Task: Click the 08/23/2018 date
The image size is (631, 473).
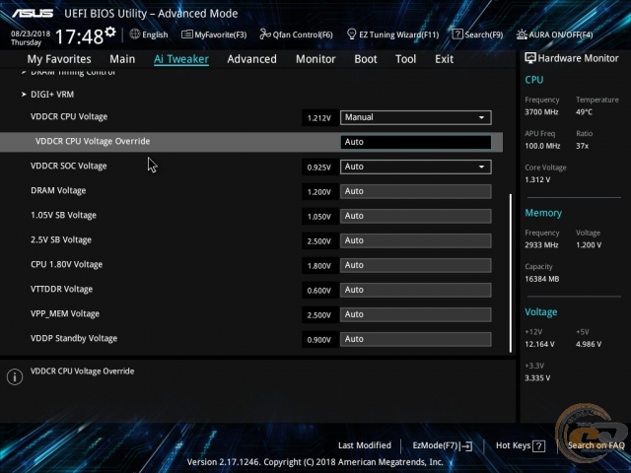Action: [x=31, y=34]
